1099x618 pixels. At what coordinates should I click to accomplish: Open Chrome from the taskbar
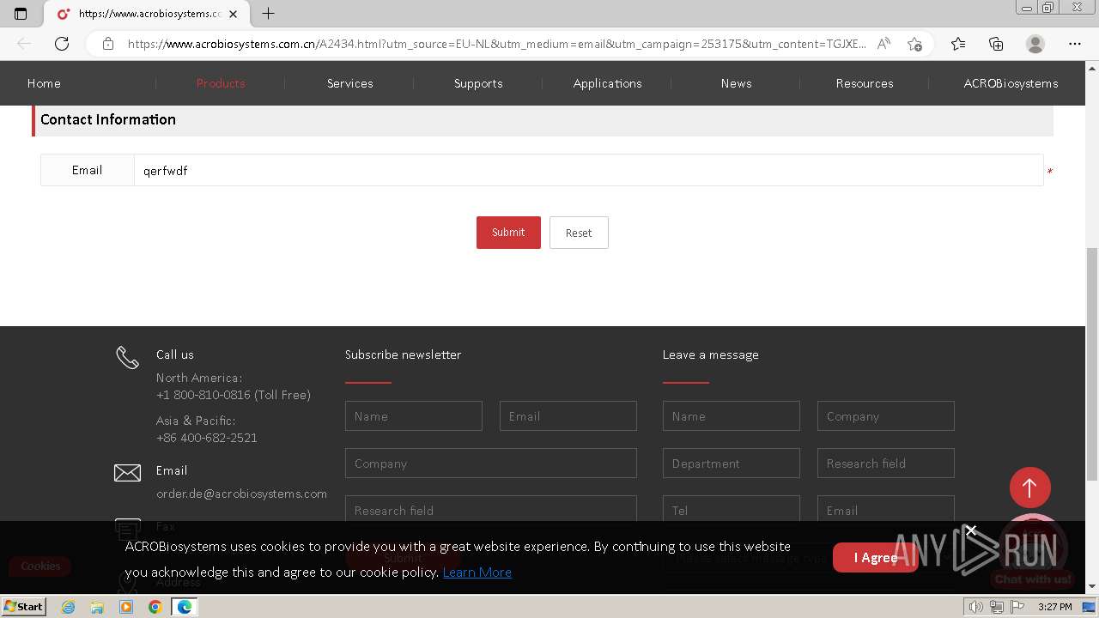155,607
